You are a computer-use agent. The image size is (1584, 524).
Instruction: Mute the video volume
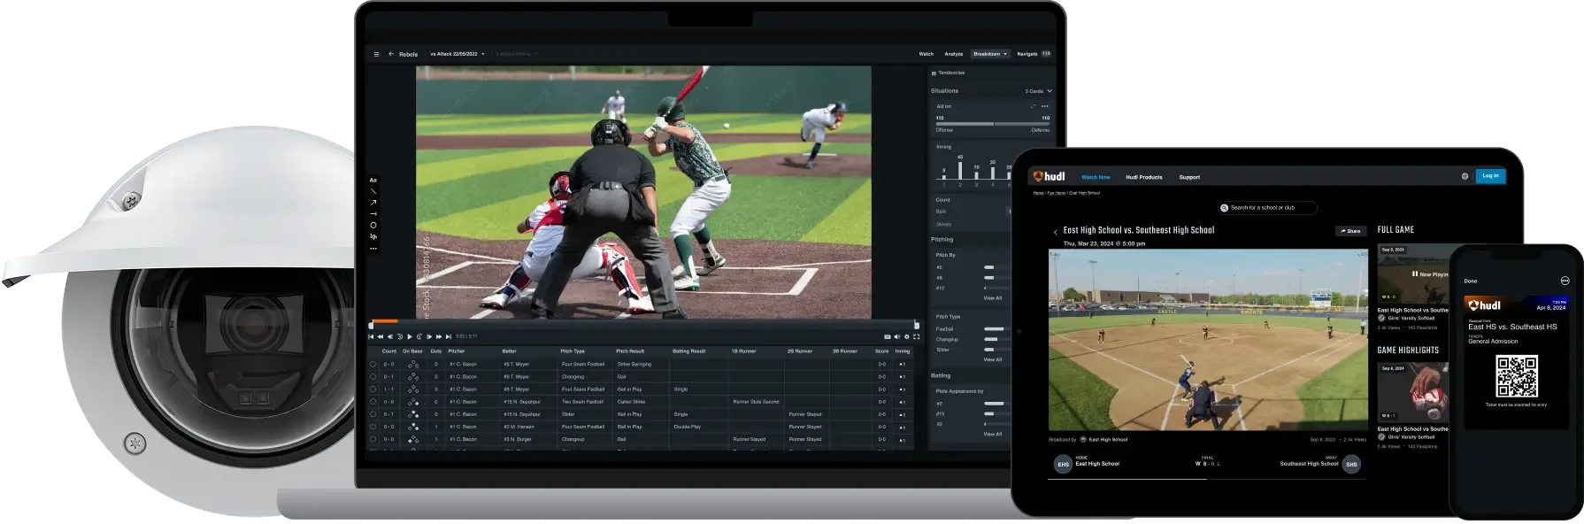[897, 336]
